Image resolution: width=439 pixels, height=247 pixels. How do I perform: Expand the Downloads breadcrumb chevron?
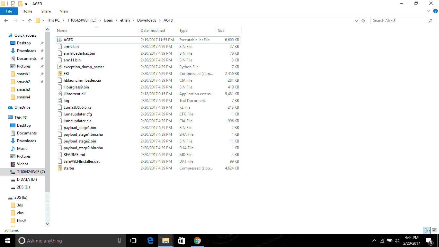tap(160, 20)
